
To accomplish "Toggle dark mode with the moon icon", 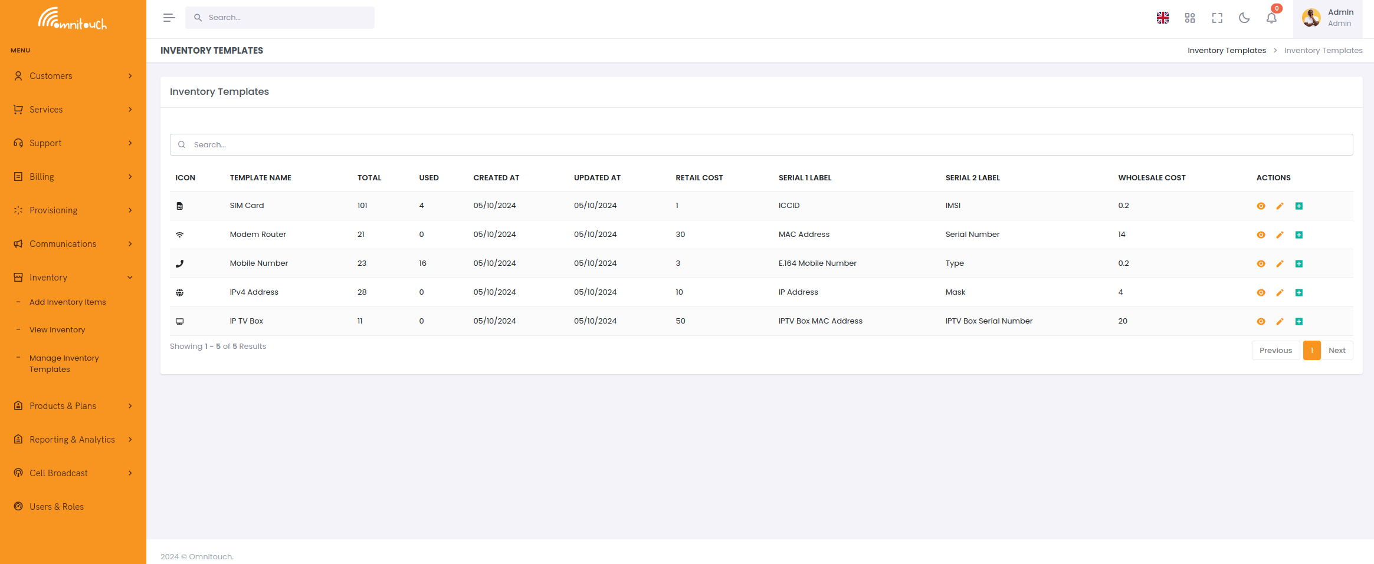I will [1244, 18].
